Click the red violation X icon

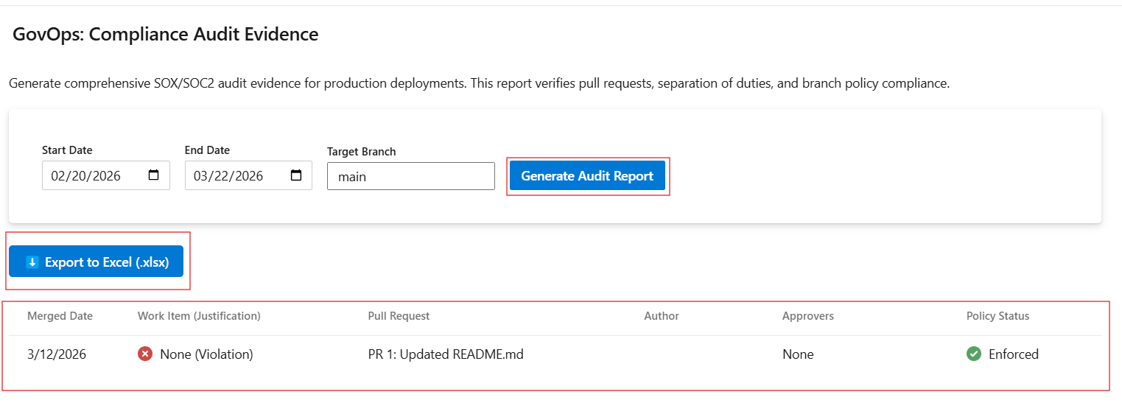[145, 354]
